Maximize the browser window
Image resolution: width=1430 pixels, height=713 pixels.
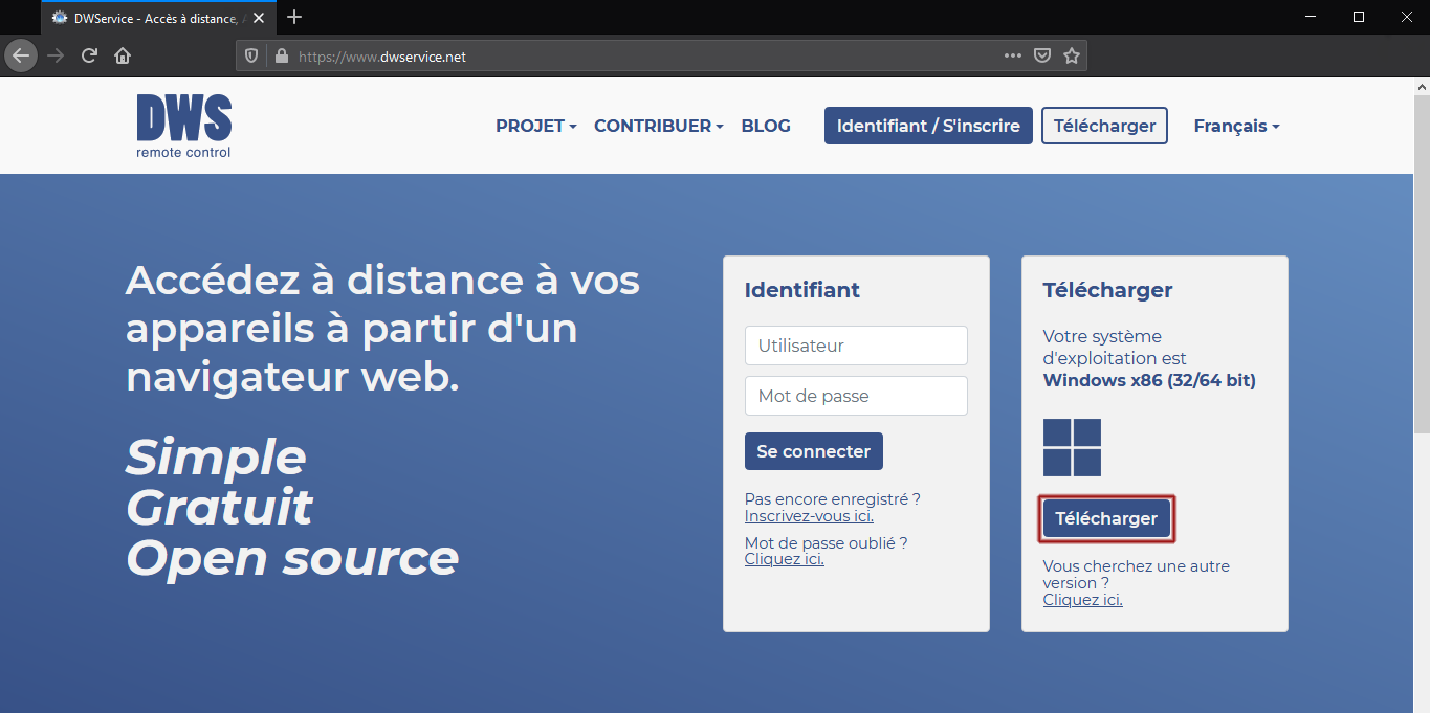(x=1358, y=17)
